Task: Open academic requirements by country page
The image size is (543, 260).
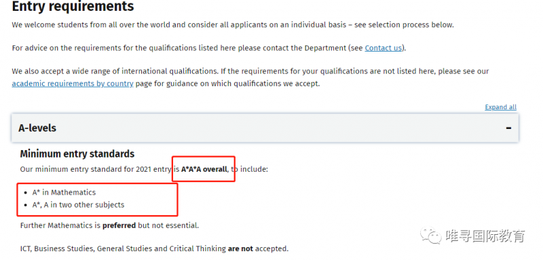Action: pyautogui.click(x=73, y=83)
